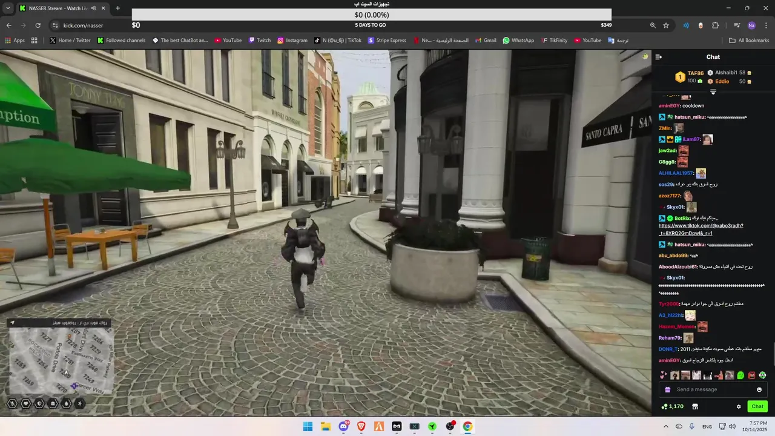
Task: Click username aminEGY saying cooldown
Action: (x=669, y=105)
